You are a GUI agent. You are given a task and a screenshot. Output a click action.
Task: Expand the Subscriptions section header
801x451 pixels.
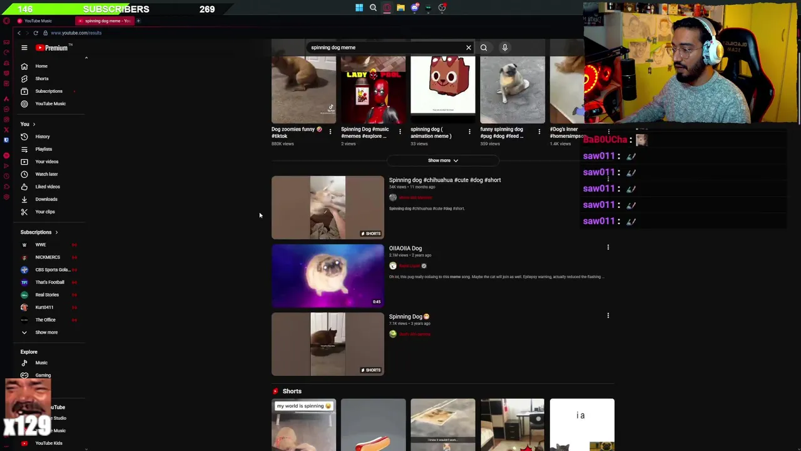pos(39,232)
